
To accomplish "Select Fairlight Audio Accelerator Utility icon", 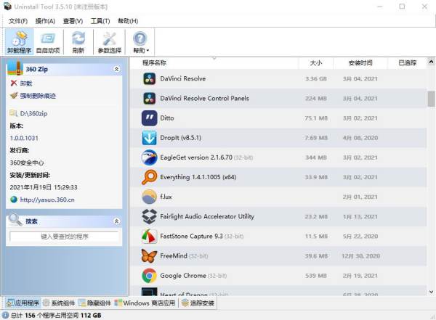I will [149, 216].
